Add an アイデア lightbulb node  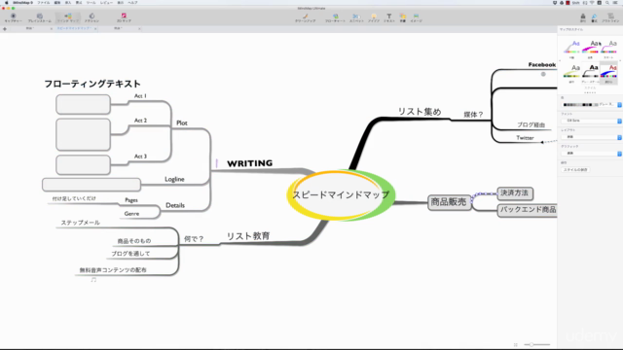click(x=374, y=17)
